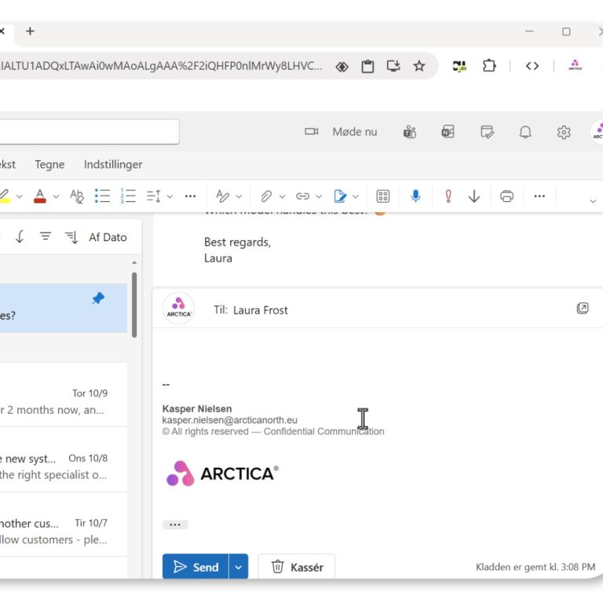Pick the red font color swatch
Screen dimensions: 603x603
pyautogui.click(x=40, y=196)
